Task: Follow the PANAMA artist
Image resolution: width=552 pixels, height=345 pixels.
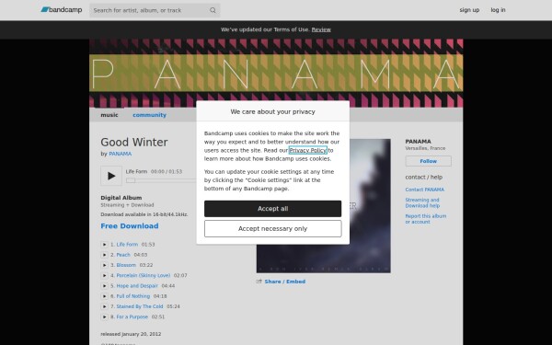Action: coord(428,161)
